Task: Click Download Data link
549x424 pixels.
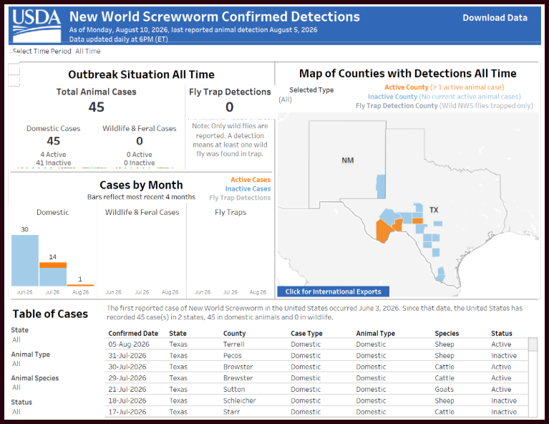Action: tap(495, 18)
